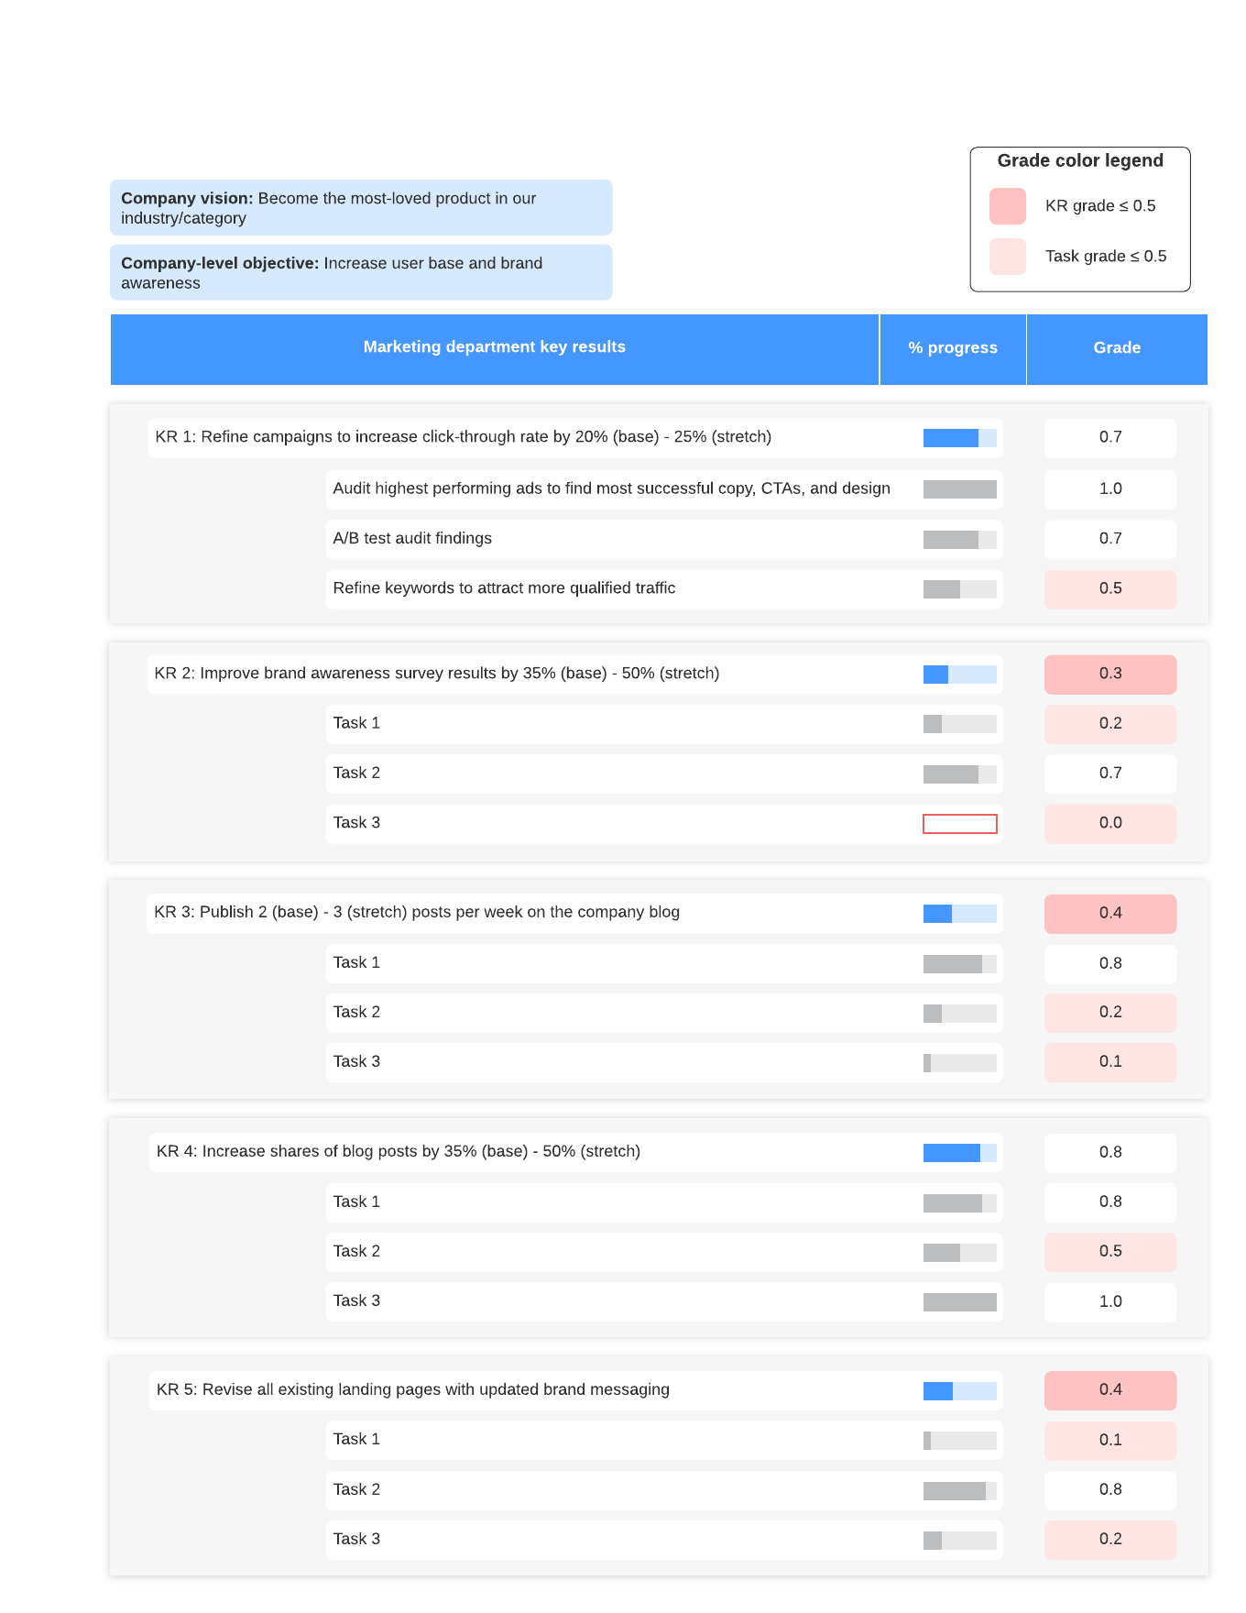This screenshot has height=1613, width=1246.
Task: Select the Grade column header
Action: click(1117, 348)
